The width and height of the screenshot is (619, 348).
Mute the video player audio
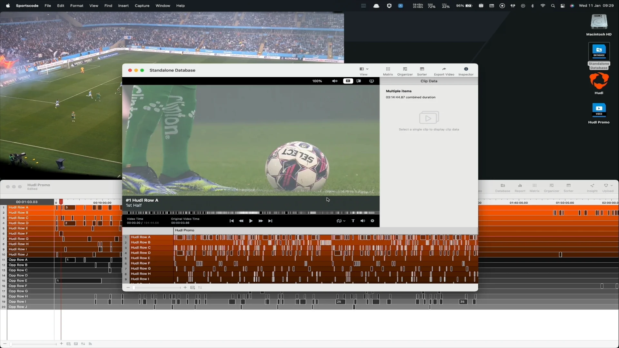coord(334,81)
